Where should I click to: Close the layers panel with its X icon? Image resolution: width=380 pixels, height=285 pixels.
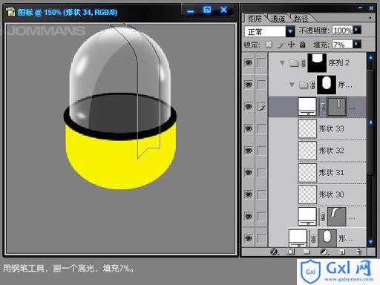[371, 8]
